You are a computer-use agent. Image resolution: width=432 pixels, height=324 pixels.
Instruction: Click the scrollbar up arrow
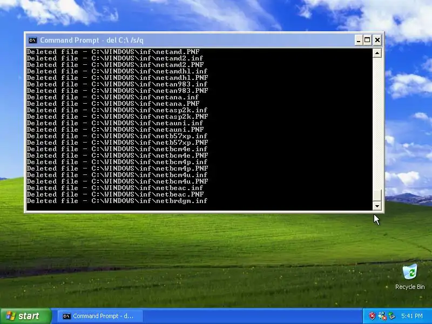tap(377, 53)
